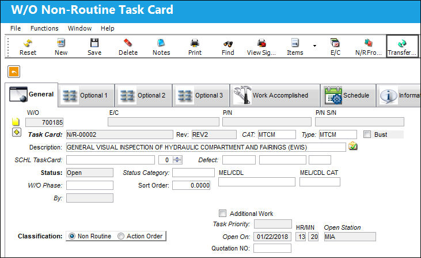Open the Functions menu
Image resolution: width=421 pixels, height=258 pixels.
[44, 28]
